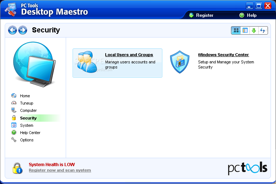276x184 pixels.
Task: Open Help in the header bar
Action: coord(252,15)
